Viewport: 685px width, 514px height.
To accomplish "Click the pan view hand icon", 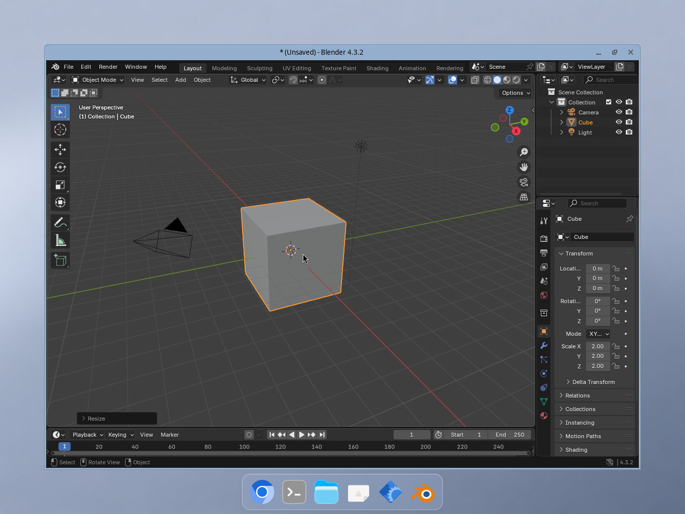I will point(524,167).
